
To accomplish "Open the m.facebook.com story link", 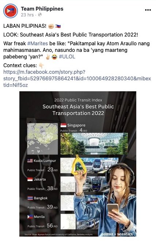I will pos(77,79).
